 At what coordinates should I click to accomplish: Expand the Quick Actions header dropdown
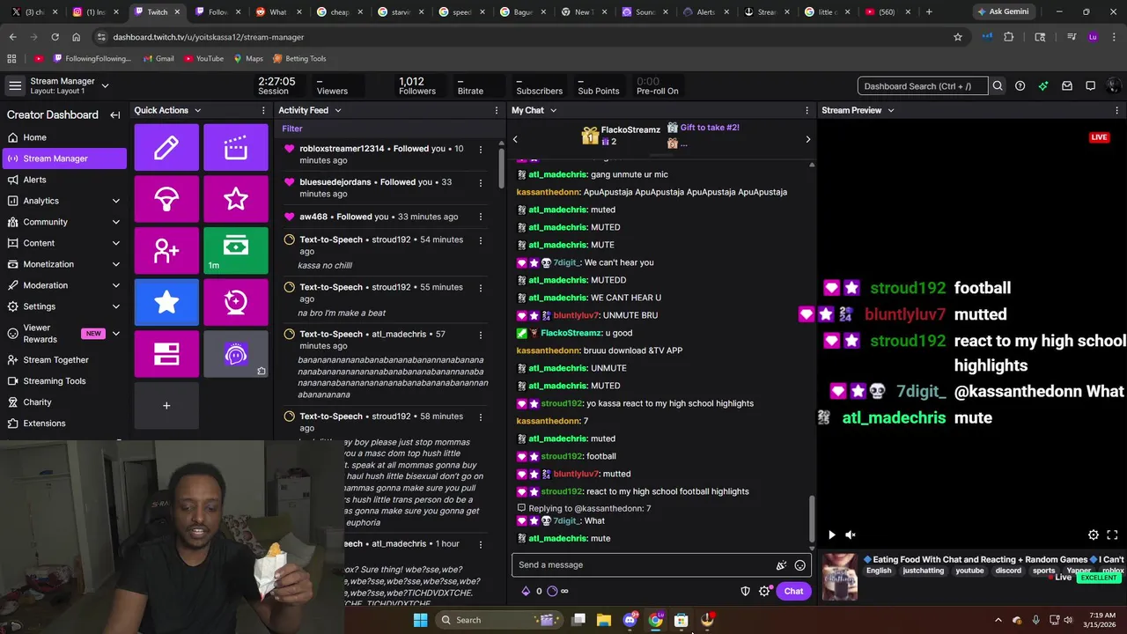point(197,110)
